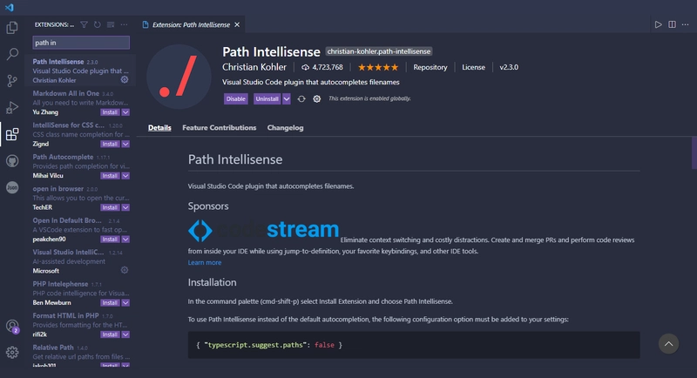Open the Source Control view
Screen dimensions: 697x378
click(x=12, y=80)
